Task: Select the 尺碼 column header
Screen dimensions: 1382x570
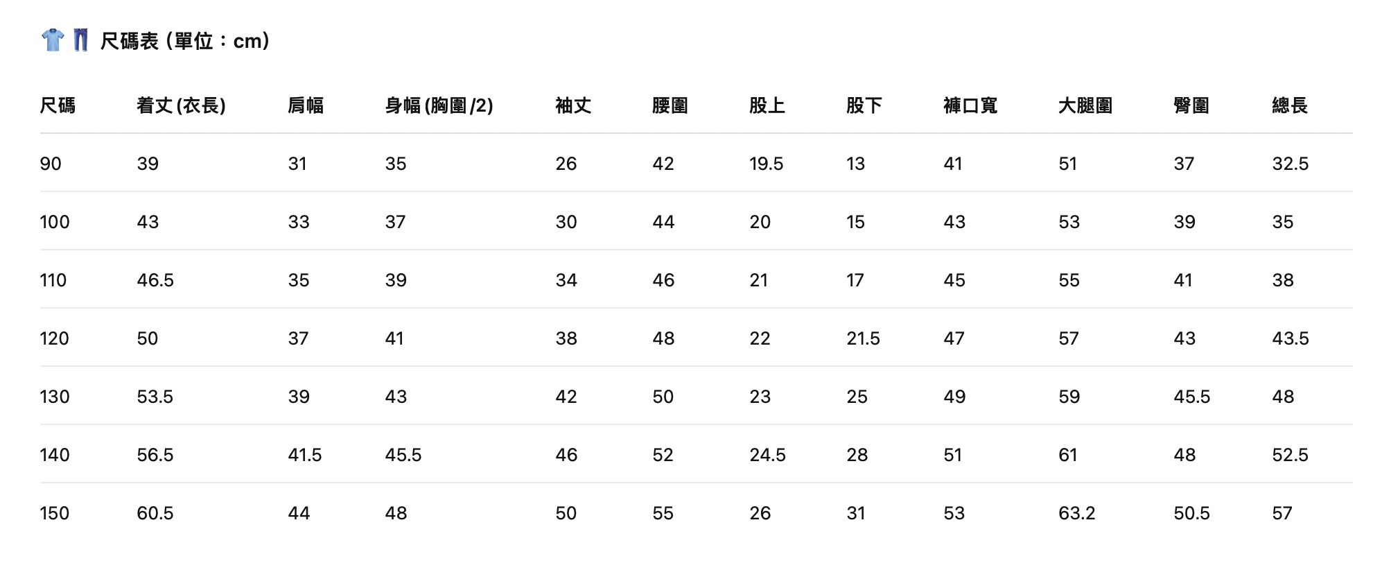Action: point(58,105)
